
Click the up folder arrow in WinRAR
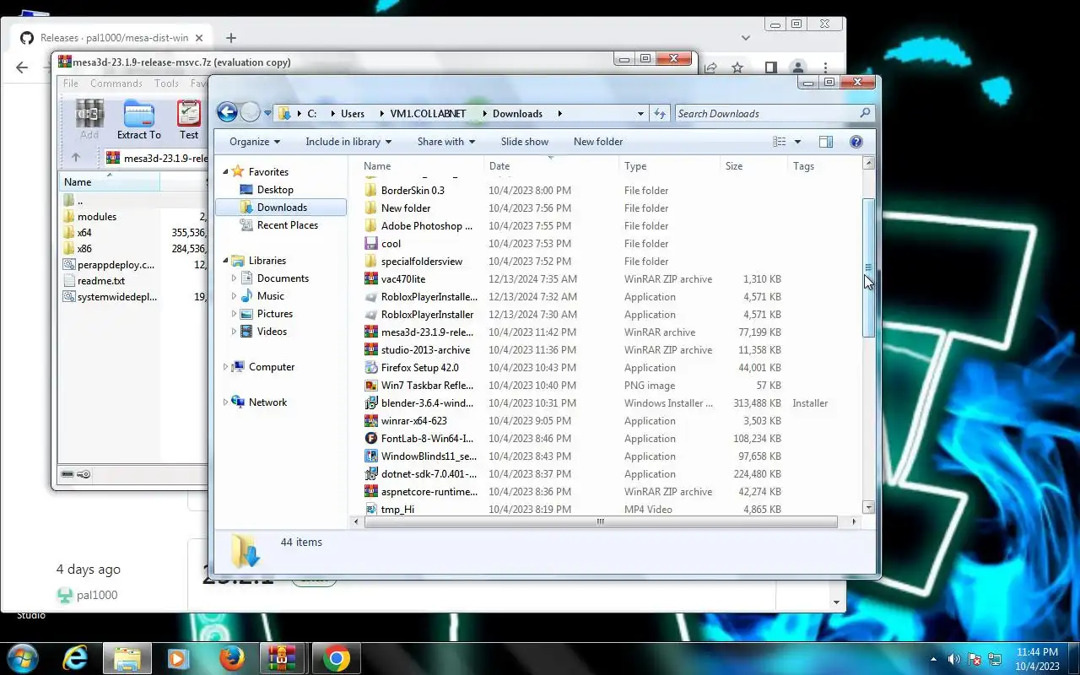(76, 157)
